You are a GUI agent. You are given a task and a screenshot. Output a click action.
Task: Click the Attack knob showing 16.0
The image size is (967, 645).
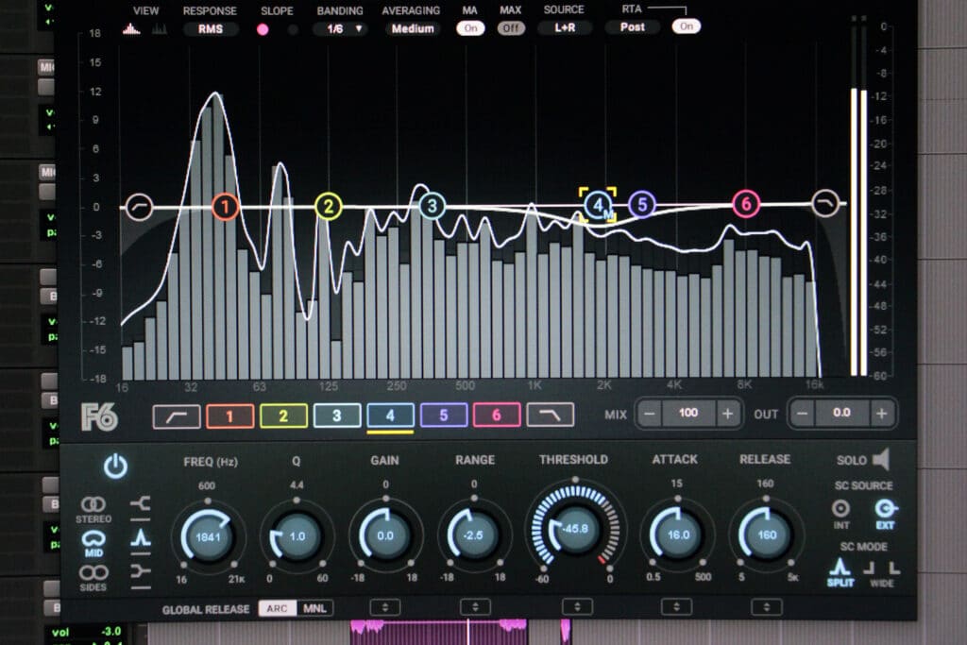click(678, 535)
